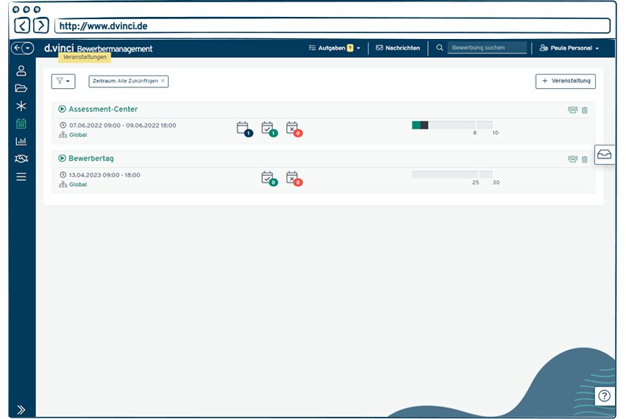Click Global link under Assessment-Center
The height and width of the screenshot is (419, 626).
pos(78,135)
